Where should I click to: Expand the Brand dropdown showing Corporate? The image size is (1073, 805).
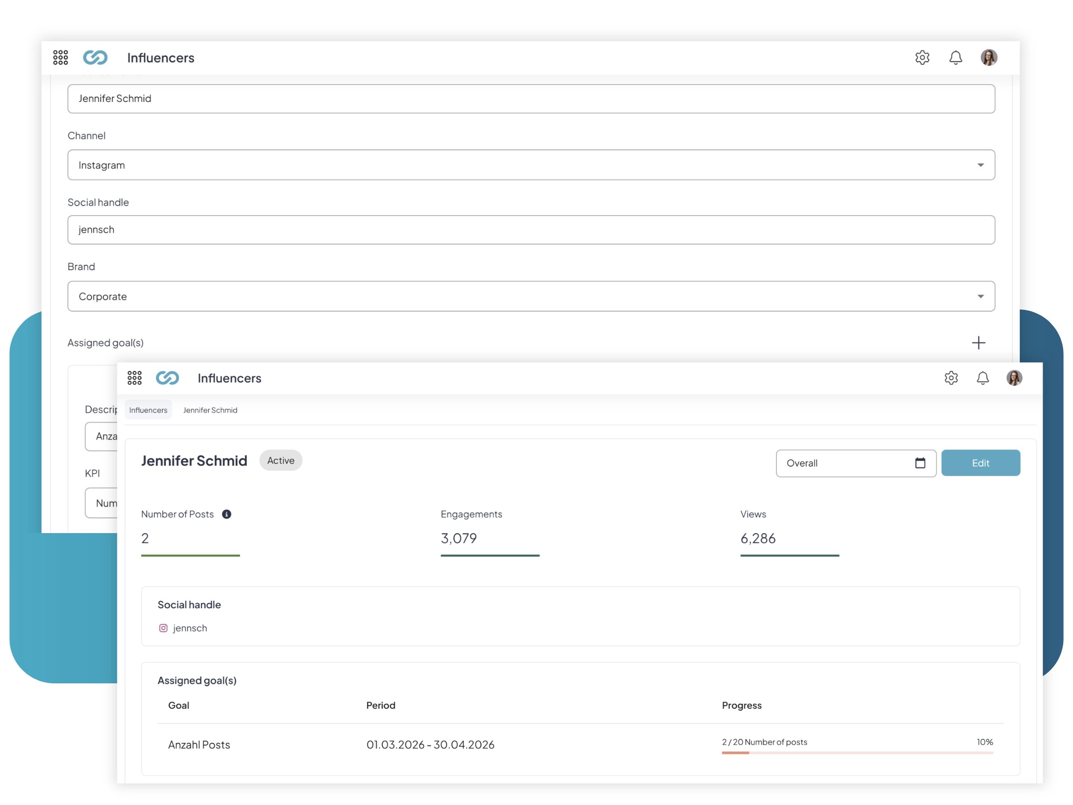point(531,296)
